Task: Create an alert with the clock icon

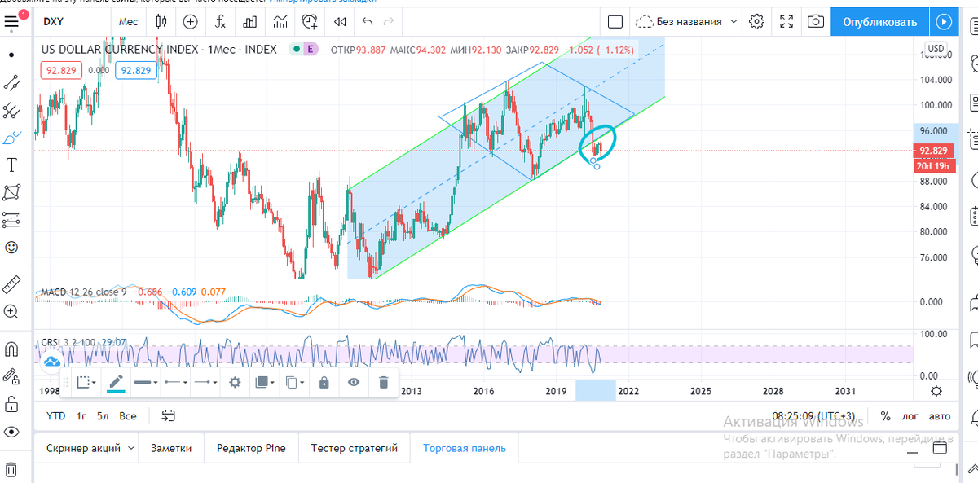Action: pos(310,21)
